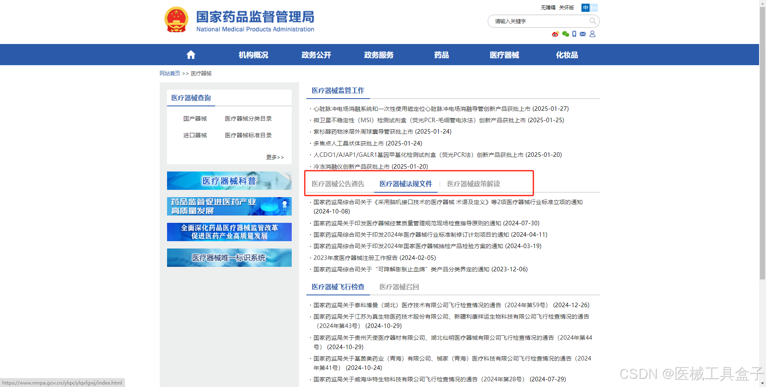The height and width of the screenshot is (387, 766).
Task: Select 医疗器械政策解读 tab
Action: tap(473, 184)
